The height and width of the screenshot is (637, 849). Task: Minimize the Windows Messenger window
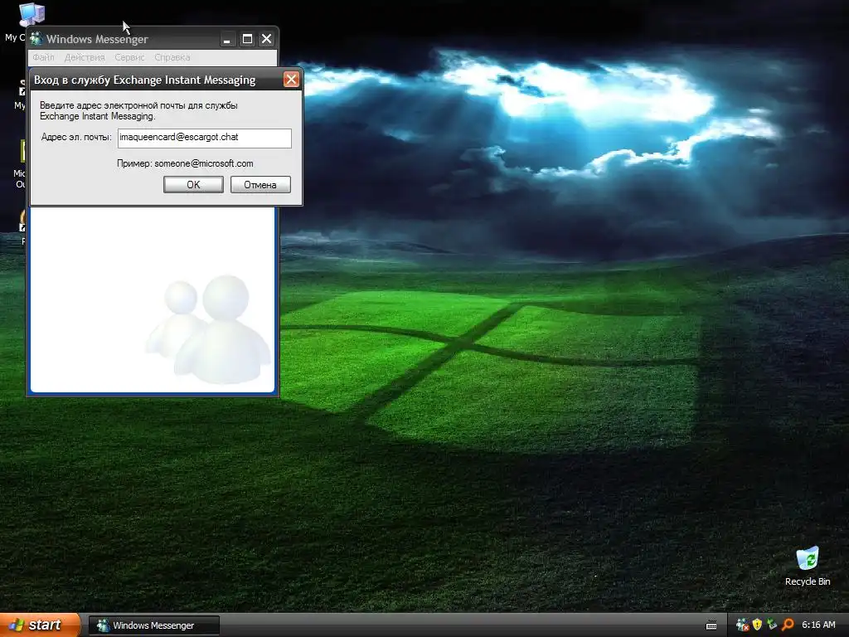[227, 39]
